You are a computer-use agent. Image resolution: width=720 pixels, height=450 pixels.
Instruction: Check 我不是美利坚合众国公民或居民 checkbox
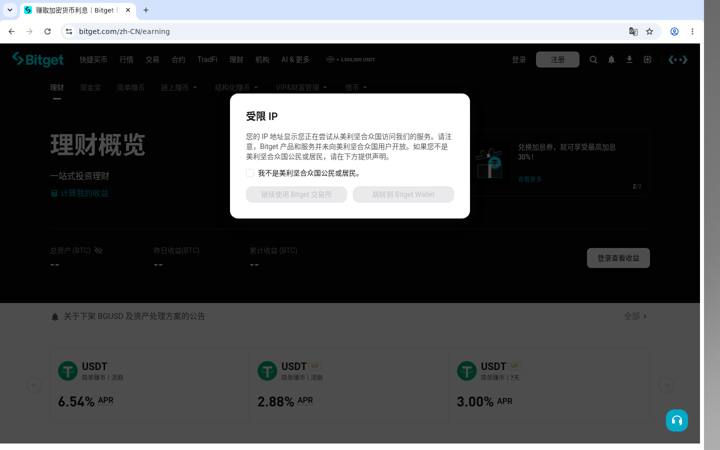(250, 173)
